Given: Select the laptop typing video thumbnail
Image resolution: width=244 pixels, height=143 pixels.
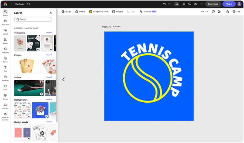Looking at the screenshot, I should tap(50, 88).
